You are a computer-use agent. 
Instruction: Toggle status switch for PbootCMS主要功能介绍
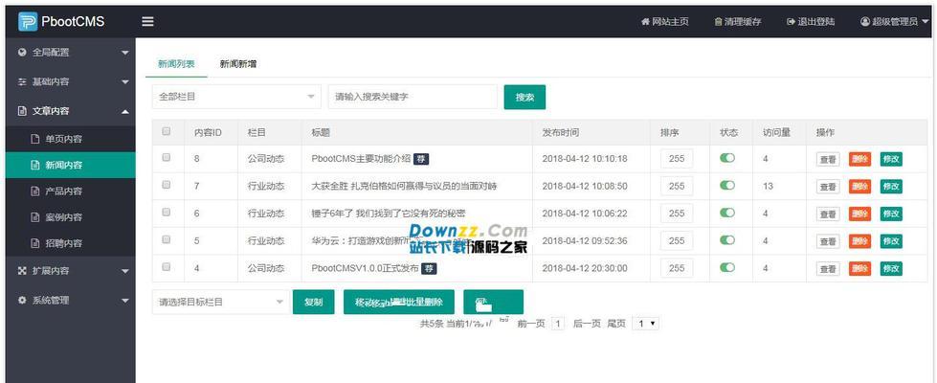click(x=727, y=158)
